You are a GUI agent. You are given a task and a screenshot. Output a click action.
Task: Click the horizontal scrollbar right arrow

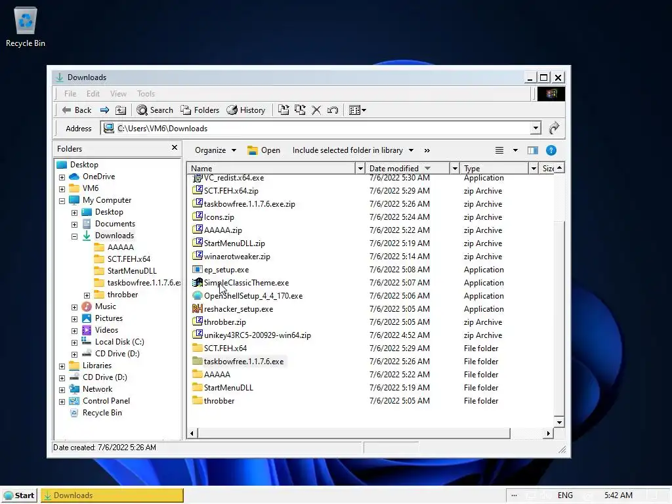click(x=549, y=433)
